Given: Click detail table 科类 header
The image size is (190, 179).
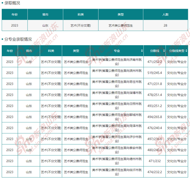Looking at the screenshot, I should [51, 51].
